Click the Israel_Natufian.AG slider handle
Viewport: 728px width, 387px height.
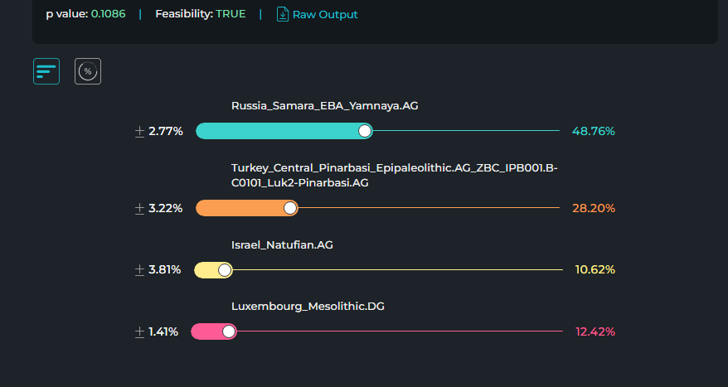click(225, 270)
